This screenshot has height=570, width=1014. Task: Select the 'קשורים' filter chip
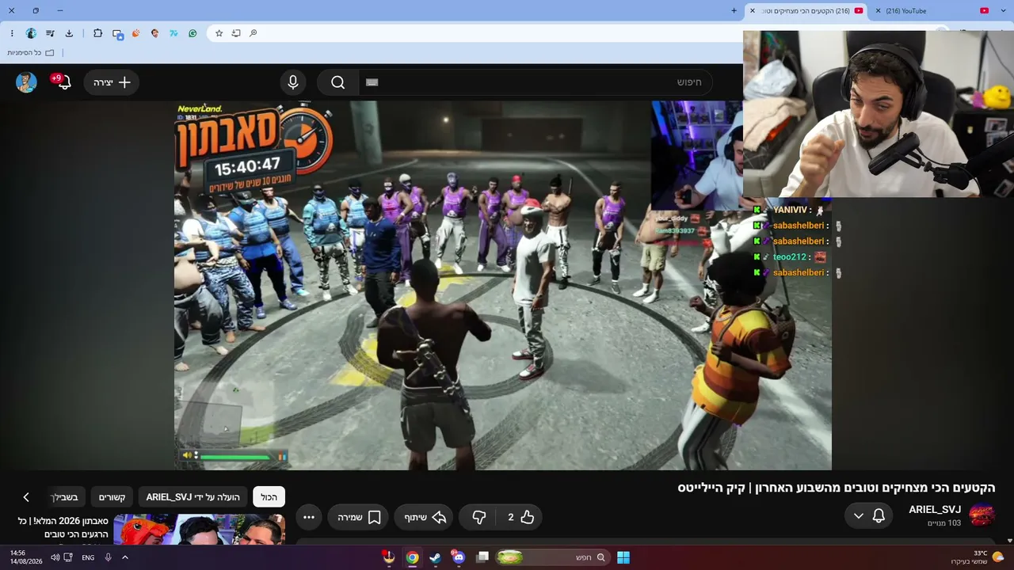point(112,497)
